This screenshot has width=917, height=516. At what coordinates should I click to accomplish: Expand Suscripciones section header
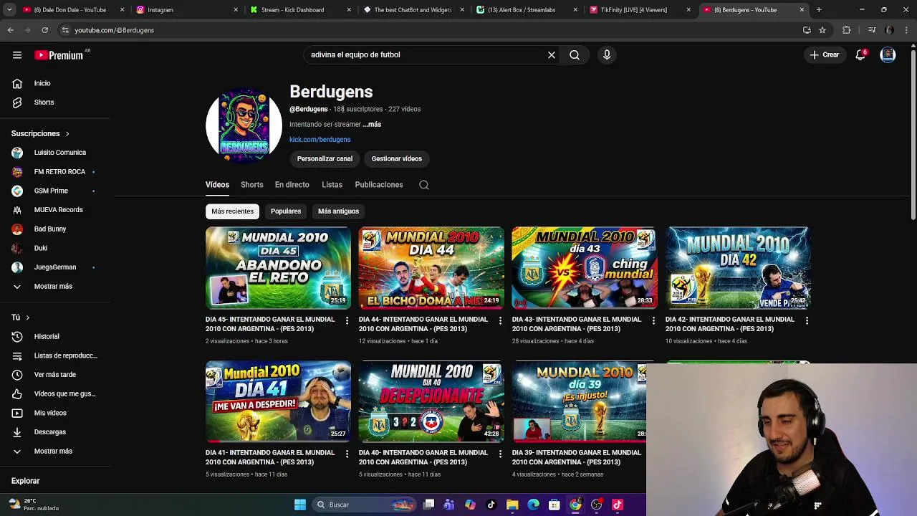click(41, 133)
